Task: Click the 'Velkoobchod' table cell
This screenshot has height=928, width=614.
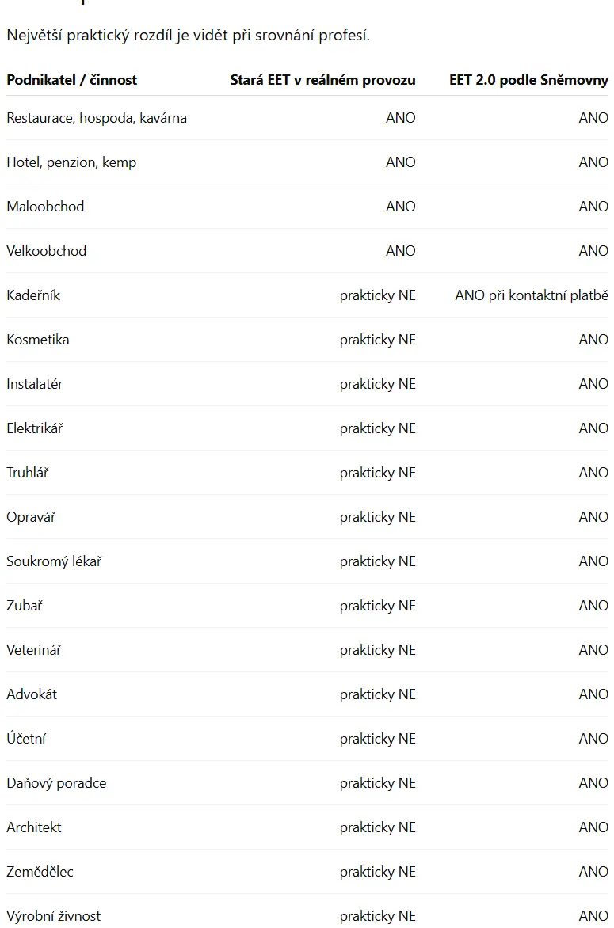Action: click(46, 251)
